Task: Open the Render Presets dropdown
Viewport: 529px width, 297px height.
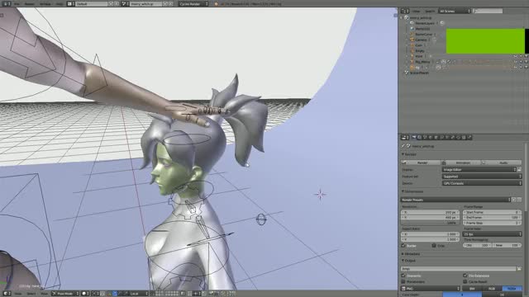Action: tap(455, 200)
